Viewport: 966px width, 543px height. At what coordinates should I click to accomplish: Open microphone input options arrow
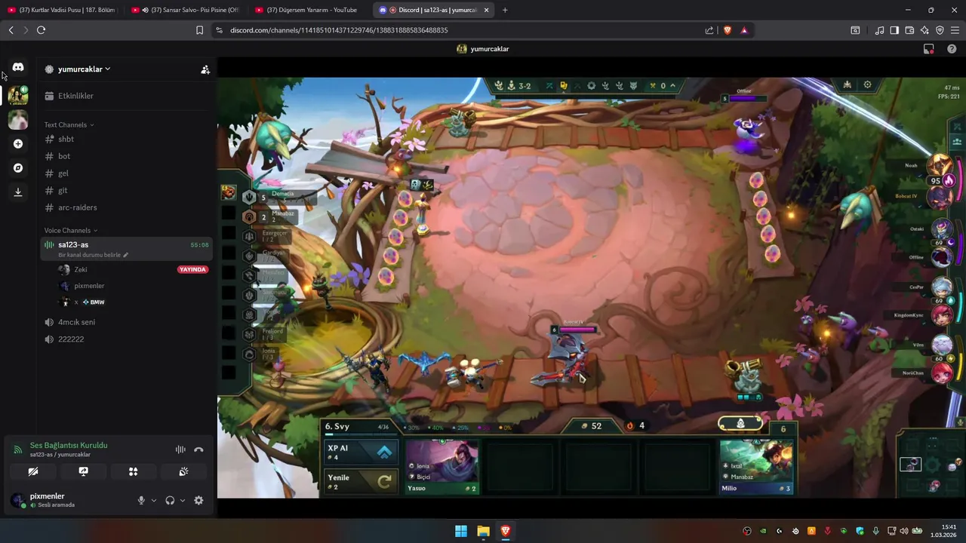coord(153,501)
